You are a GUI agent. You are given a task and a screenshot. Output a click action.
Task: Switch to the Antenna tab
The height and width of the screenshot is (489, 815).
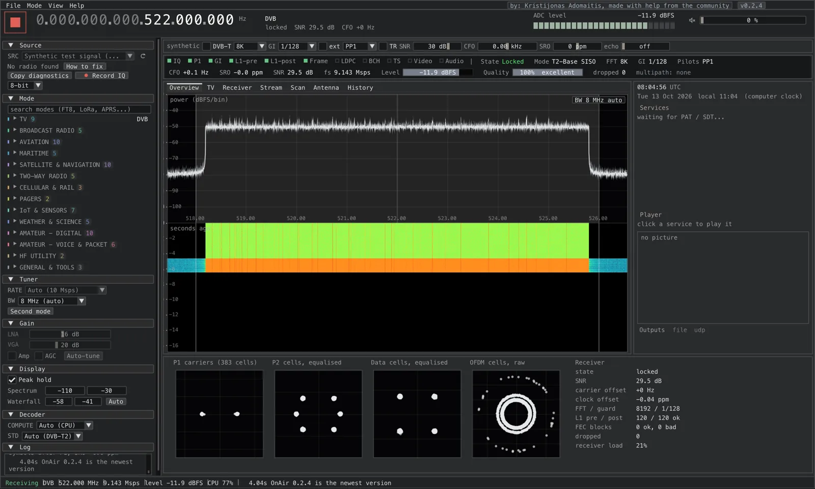point(326,88)
